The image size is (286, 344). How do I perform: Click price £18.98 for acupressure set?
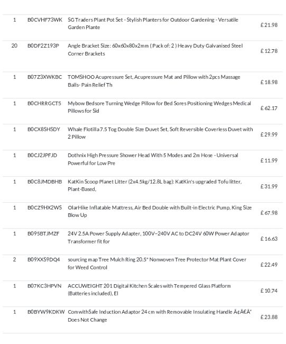(x=269, y=82)
